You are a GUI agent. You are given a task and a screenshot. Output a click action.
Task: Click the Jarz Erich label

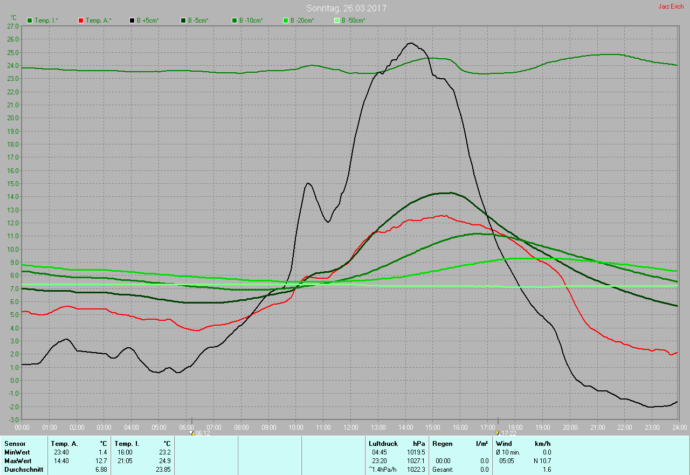point(671,6)
